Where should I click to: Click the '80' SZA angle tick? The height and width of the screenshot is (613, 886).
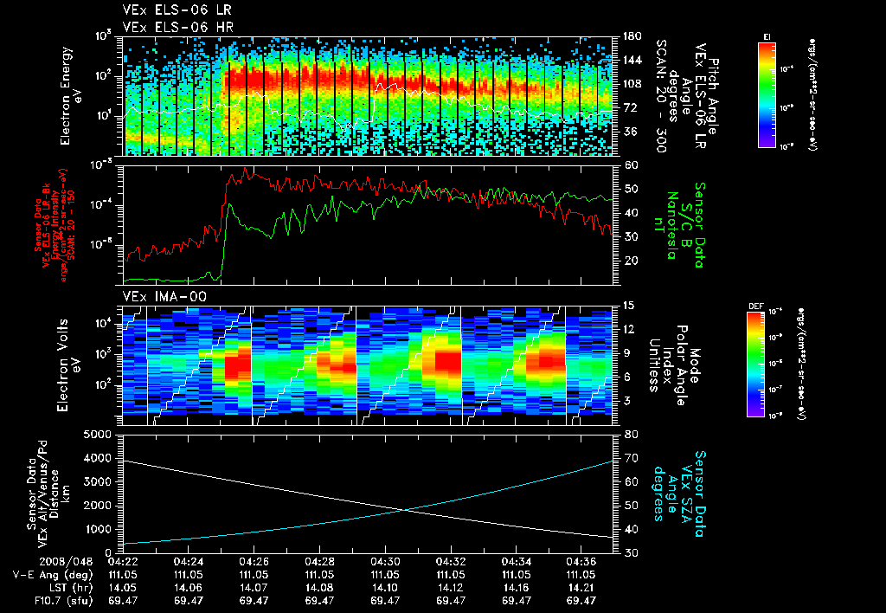(632, 435)
